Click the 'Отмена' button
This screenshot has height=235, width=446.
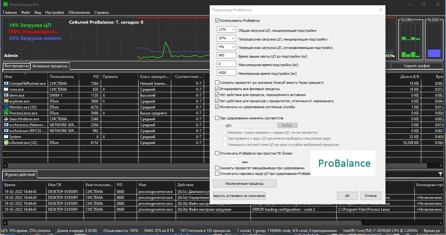371,196
